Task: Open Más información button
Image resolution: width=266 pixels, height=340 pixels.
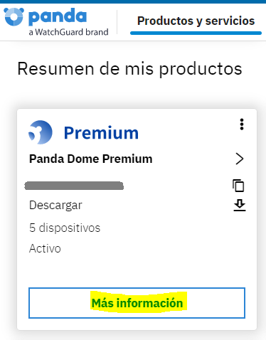Action: point(137,303)
